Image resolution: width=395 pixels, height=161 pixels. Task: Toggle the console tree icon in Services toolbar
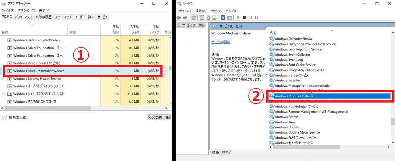coord(194,17)
